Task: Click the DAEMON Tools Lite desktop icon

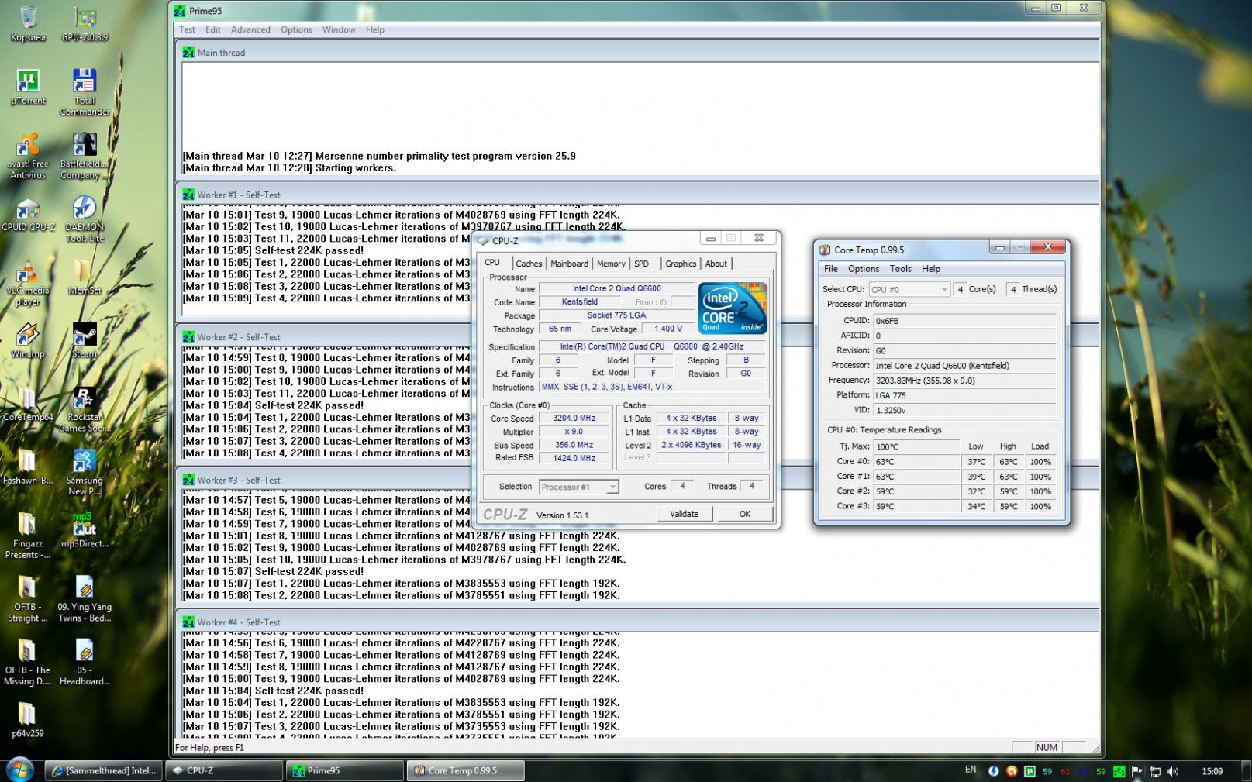Action: 85,219
